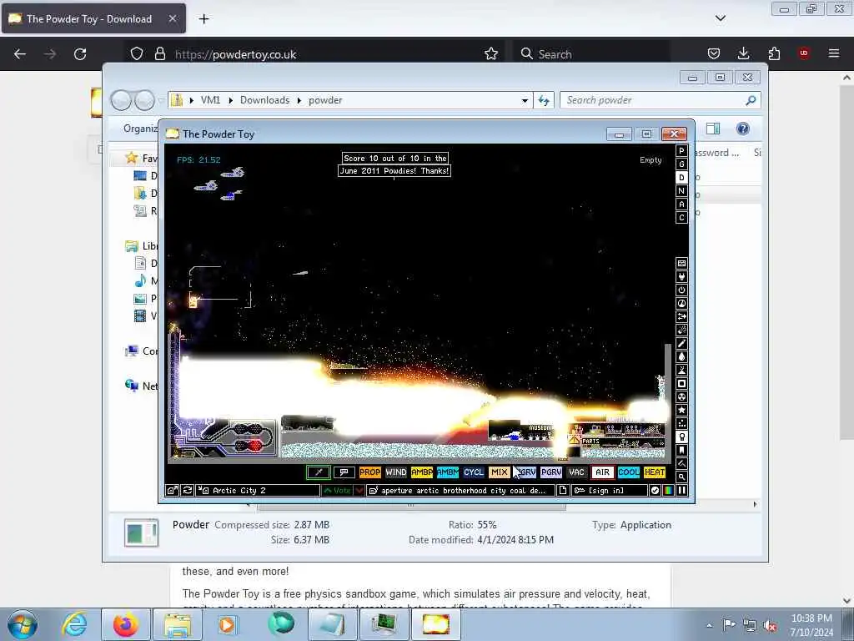Open the Powered Materials (power symbol) menu
This screenshot has width=854, height=641.
coord(681,290)
